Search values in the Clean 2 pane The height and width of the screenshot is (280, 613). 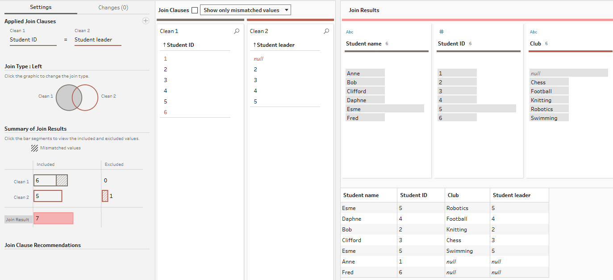pyautogui.click(x=326, y=31)
